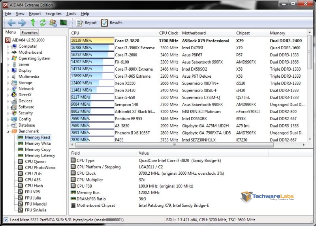
Task: Select the Devices icon in tree
Action: tap(14, 101)
